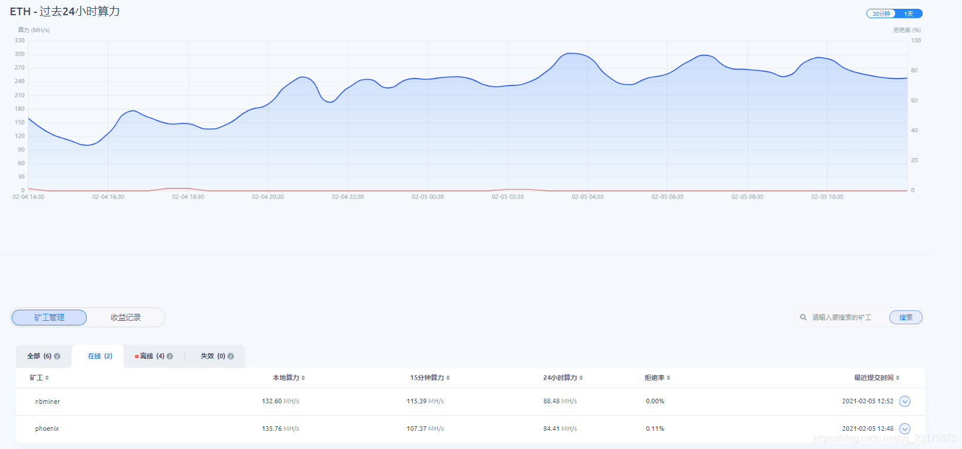Click nbminer local hashrate 132.60 MH/s
Screen dimensions: 962x449
point(280,401)
